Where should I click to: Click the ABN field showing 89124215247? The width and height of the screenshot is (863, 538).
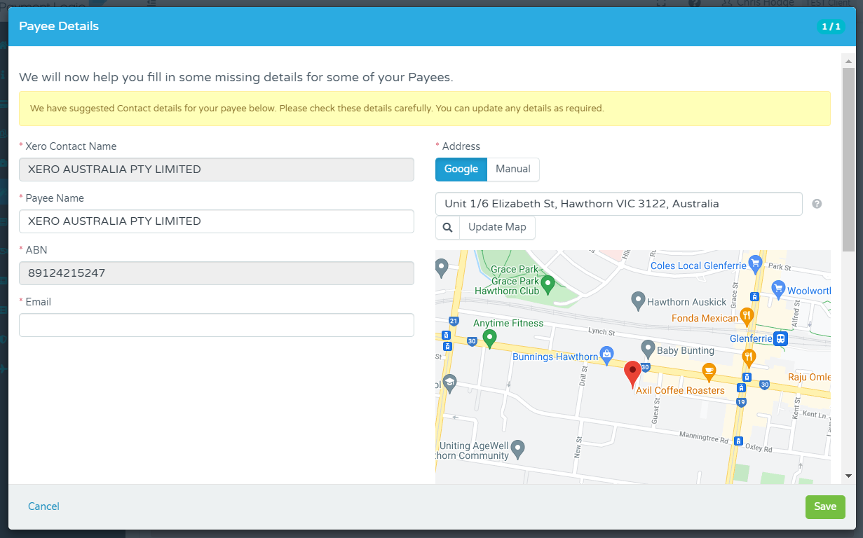click(x=217, y=273)
